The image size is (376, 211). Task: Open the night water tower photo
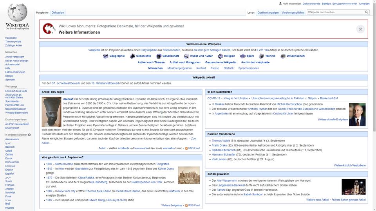point(354,187)
